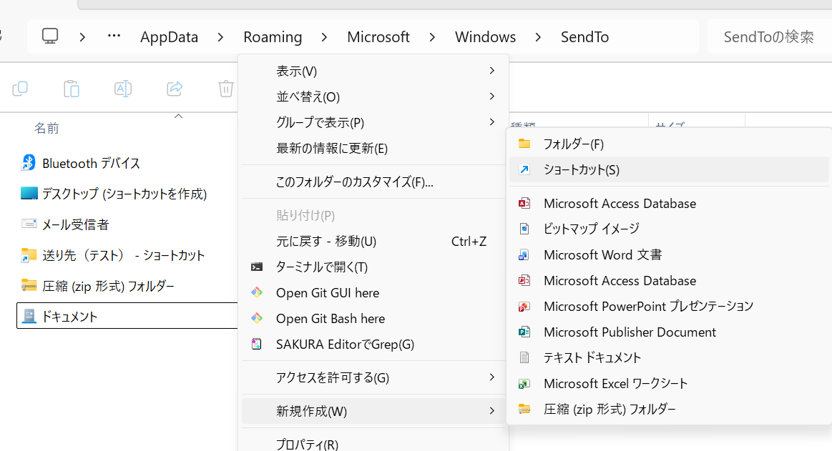Expand the 表示(V) submenu arrow
This screenshot has height=451, width=832.
492,71
